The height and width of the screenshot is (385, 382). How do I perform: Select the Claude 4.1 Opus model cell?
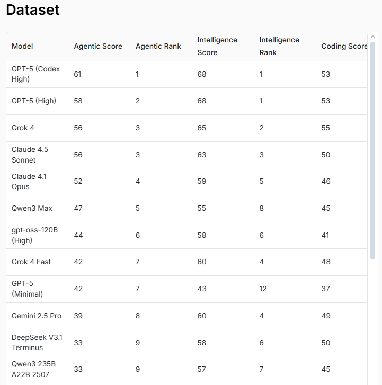click(29, 181)
